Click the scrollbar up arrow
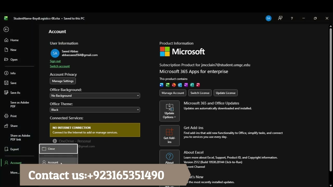The image size is (333, 187). tap(331, 26)
